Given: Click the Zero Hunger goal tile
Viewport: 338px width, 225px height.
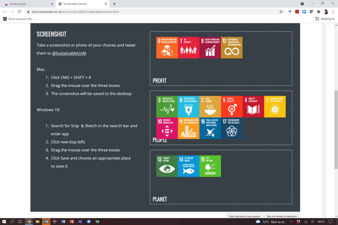Looking at the screenshot, I should (210, 107).
